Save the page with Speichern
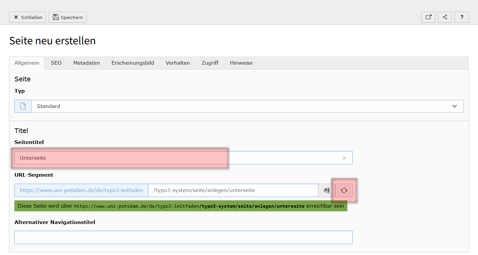Screen dimensions: 478x255 point(67,17)
